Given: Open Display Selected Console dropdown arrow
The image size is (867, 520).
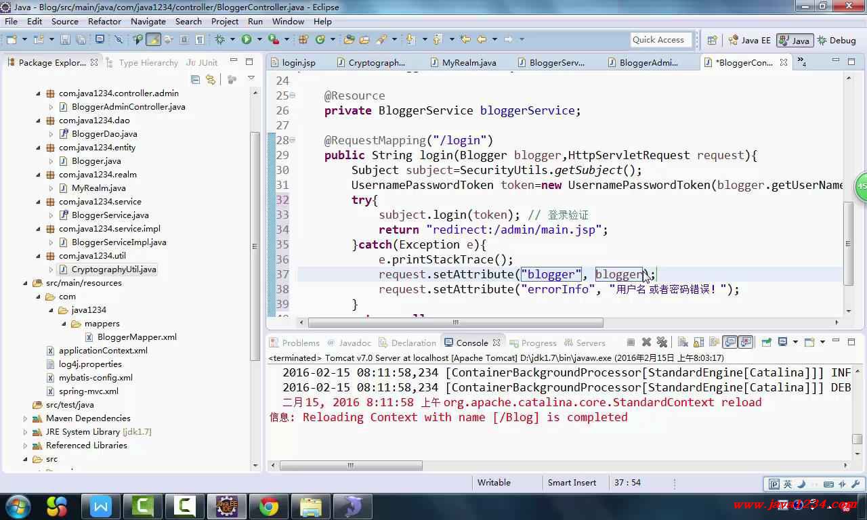Looking at the screenshot, I should [x=795, y=343].
